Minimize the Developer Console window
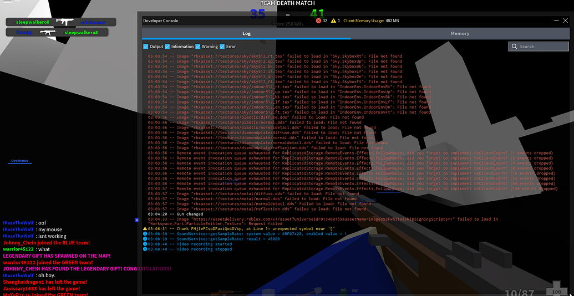The width and height of the screenshot is (574, 296). [x=556, y=21]
